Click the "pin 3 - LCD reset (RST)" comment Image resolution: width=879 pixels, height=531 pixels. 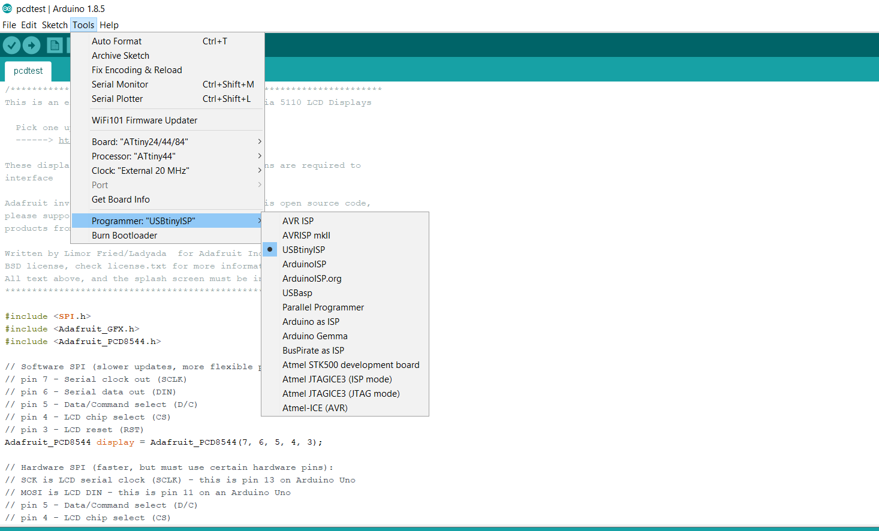click(x=74, y=430)
